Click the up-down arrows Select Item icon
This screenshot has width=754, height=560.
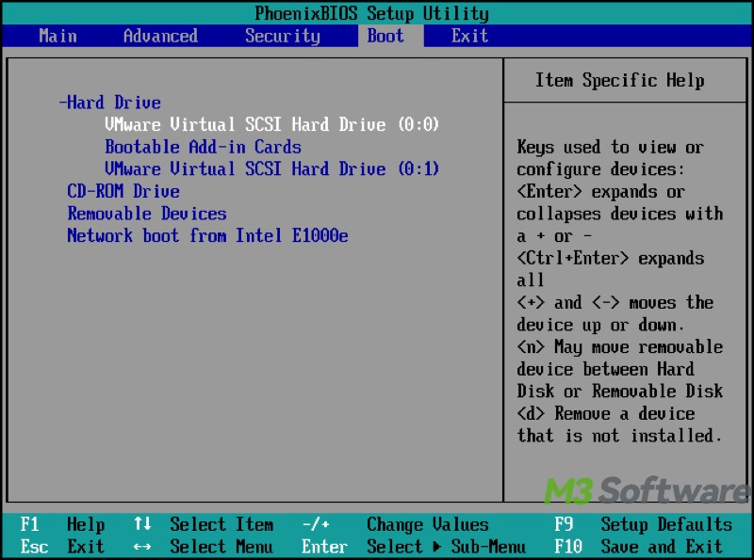tap(142, 524)
